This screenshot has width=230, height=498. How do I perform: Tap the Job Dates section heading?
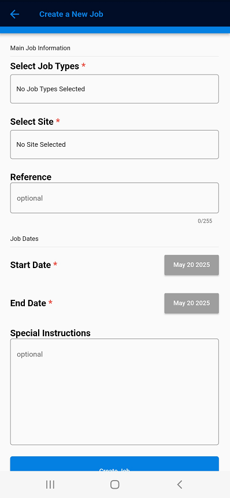pyautogui.click(x=24, y=239)
